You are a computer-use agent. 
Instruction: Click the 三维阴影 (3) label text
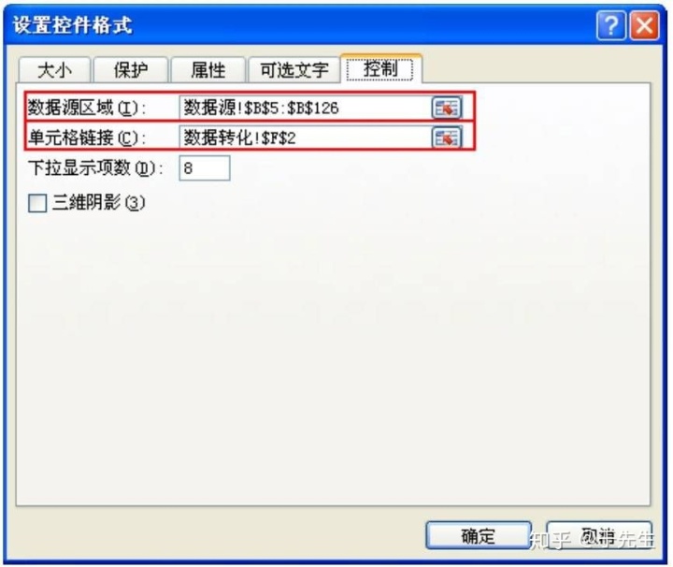(x=99, y=202)
